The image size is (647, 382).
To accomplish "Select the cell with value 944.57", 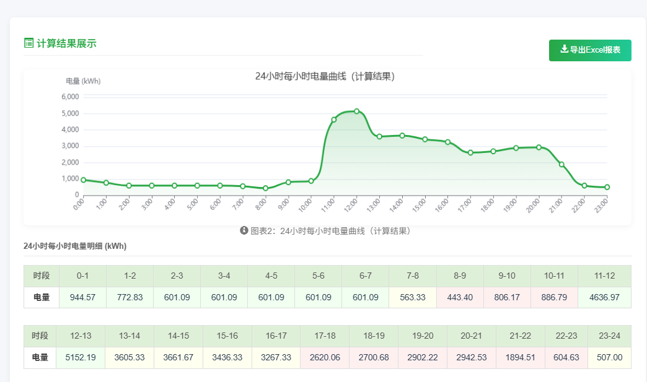I will coord(82,297).
